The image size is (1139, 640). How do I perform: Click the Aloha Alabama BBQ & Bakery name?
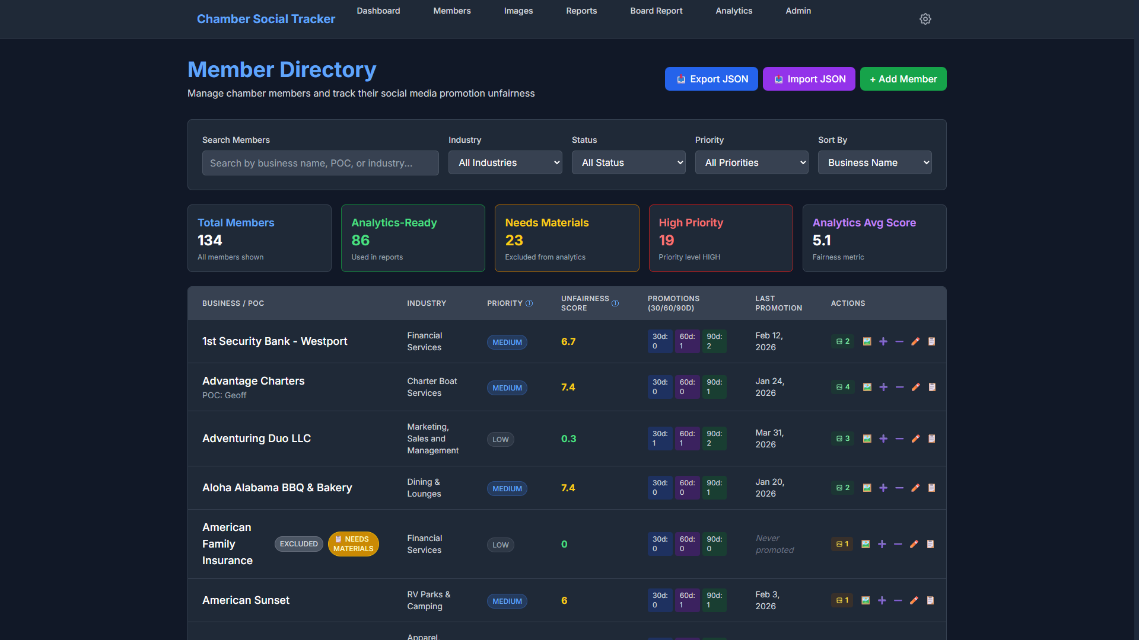pos(277,488)
